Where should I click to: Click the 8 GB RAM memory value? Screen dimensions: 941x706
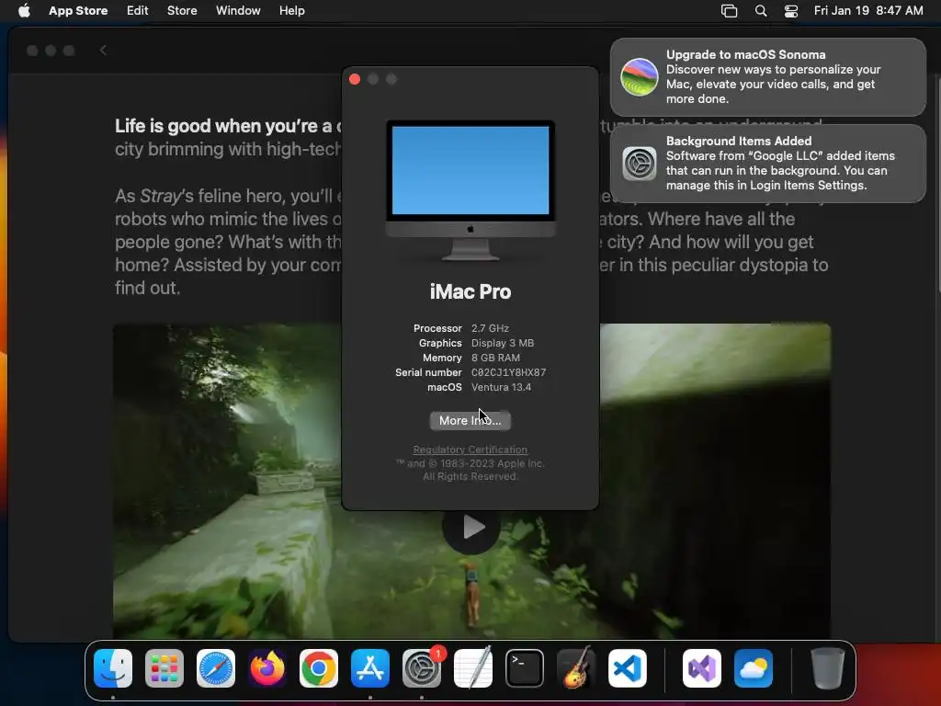coord(495,358)
